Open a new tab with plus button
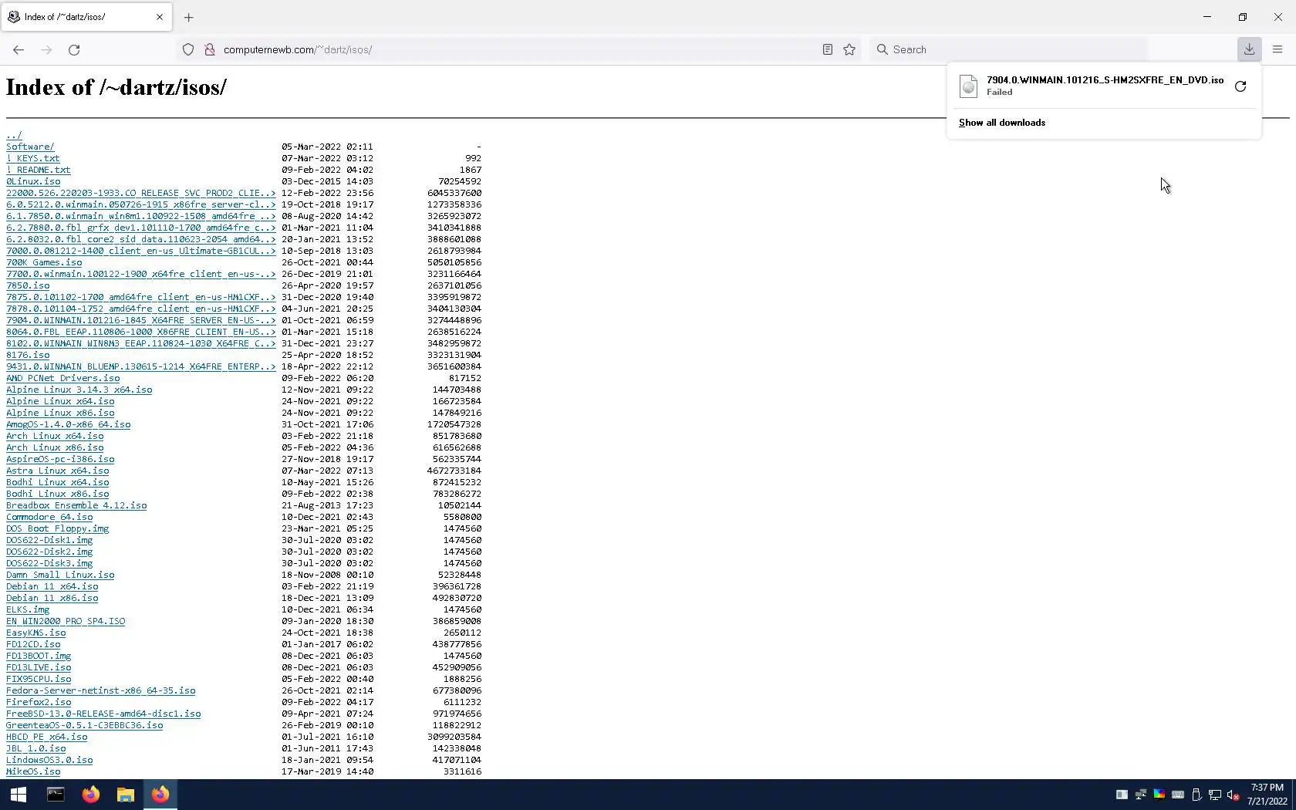 [189, 17]
